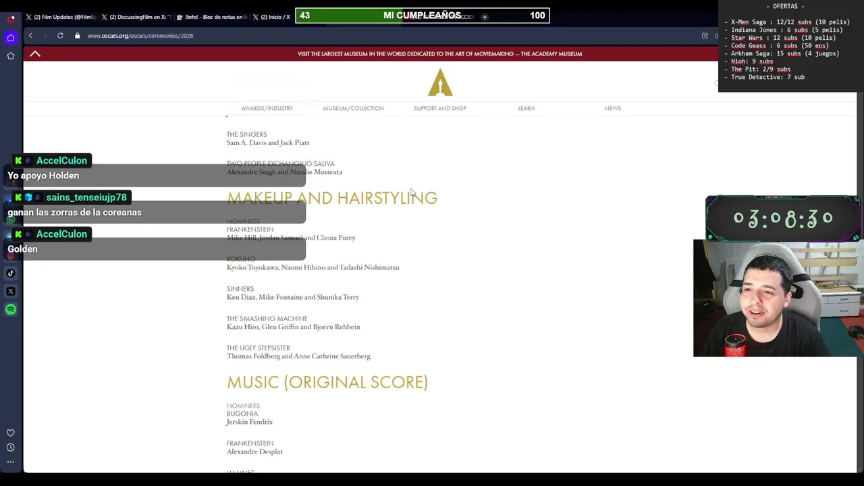Go back with the browser back arrow
This screenshot has height=486, width=864.
coord(30,36)
